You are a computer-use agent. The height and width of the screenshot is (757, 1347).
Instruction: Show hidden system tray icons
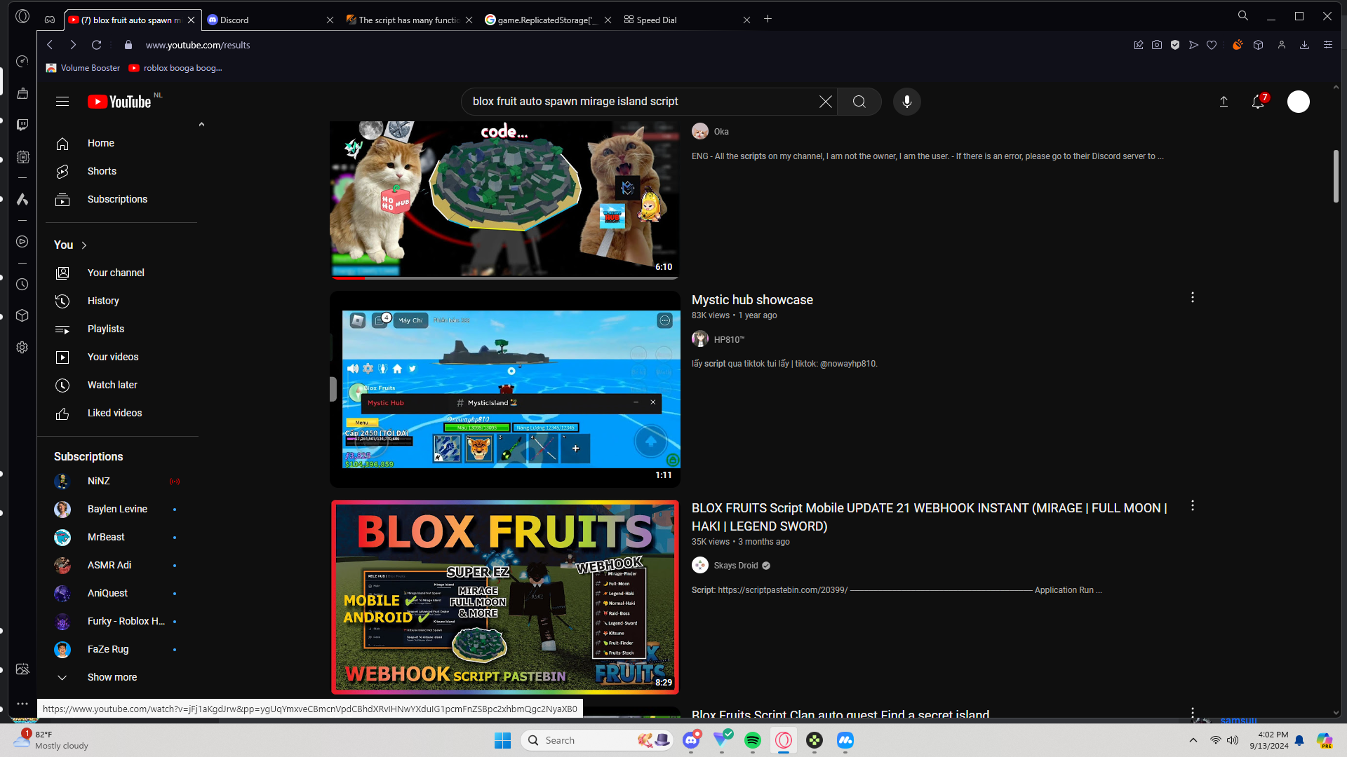pos(1193,740)
